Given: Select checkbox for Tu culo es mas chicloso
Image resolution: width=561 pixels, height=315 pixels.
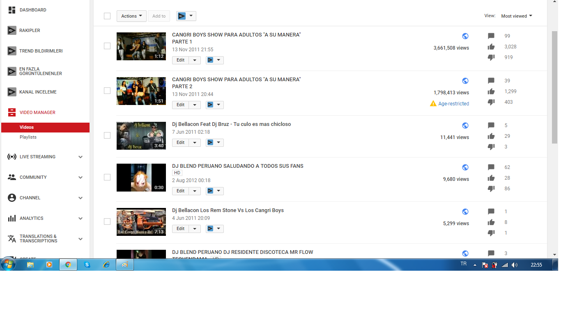Looking at the screenshot, I should click(x=107, y=135).
